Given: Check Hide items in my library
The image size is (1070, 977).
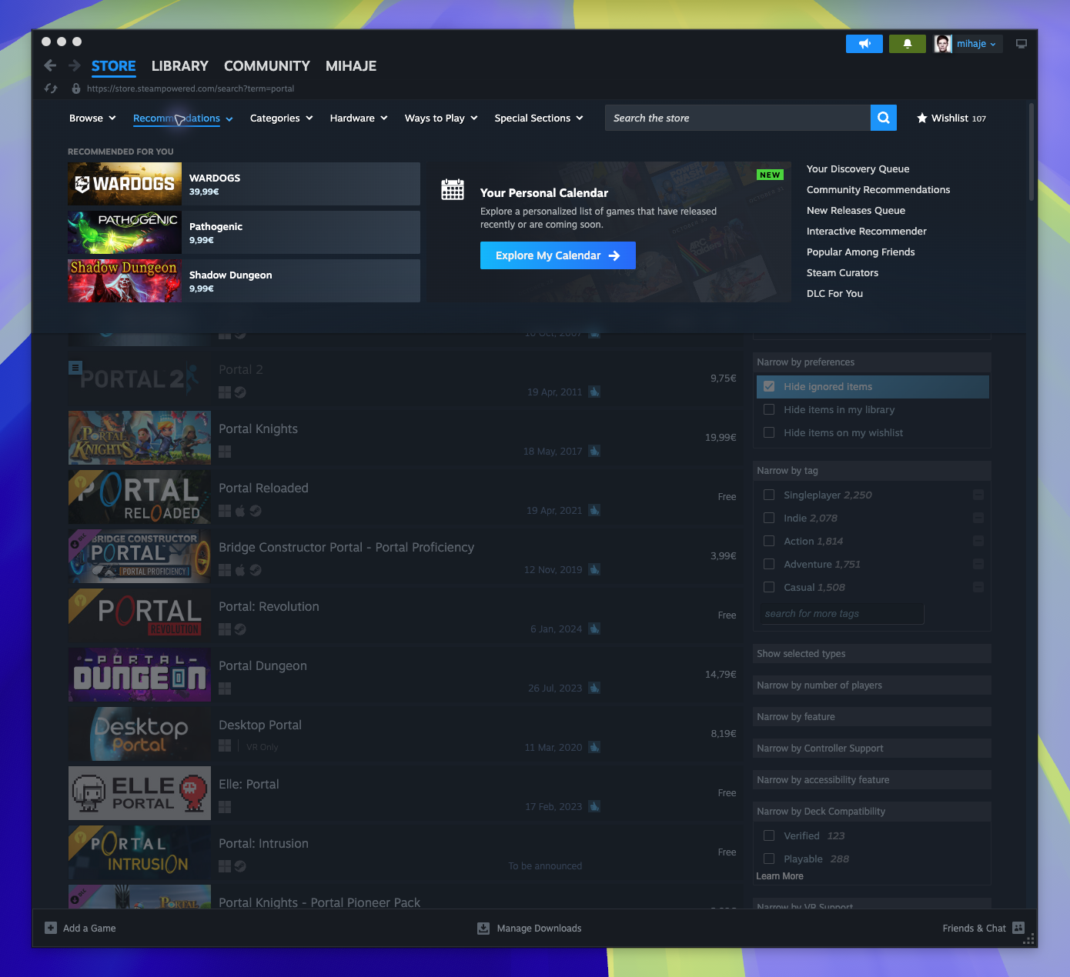Looking at the screenshot, I should click(769, 409).
